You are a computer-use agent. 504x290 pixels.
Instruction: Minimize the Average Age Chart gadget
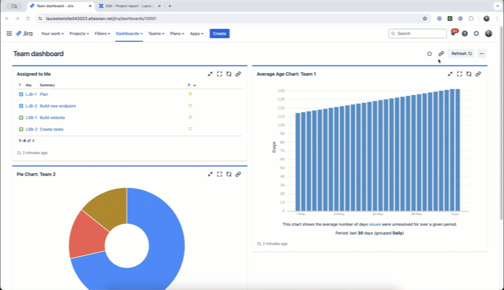(x=450, y=74)
